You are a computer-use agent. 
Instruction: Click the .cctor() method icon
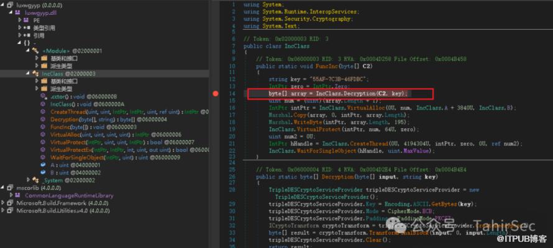(43, 96)
